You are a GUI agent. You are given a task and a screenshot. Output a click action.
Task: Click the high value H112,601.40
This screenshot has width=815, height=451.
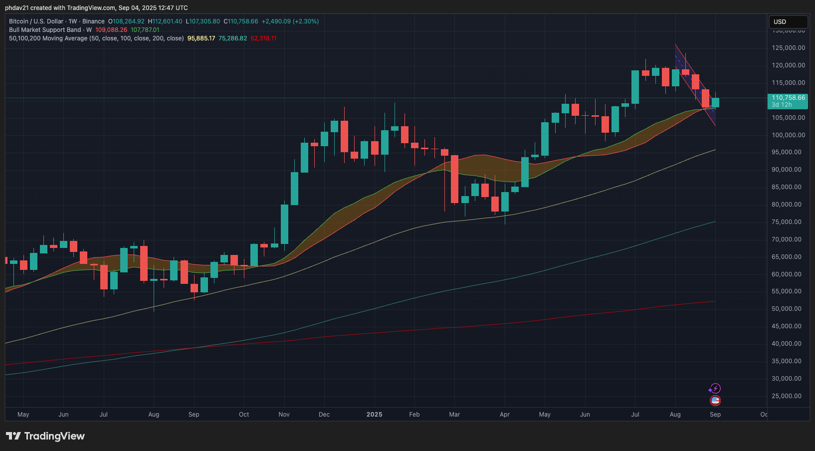pyautogui.click(x=165, y=21)
